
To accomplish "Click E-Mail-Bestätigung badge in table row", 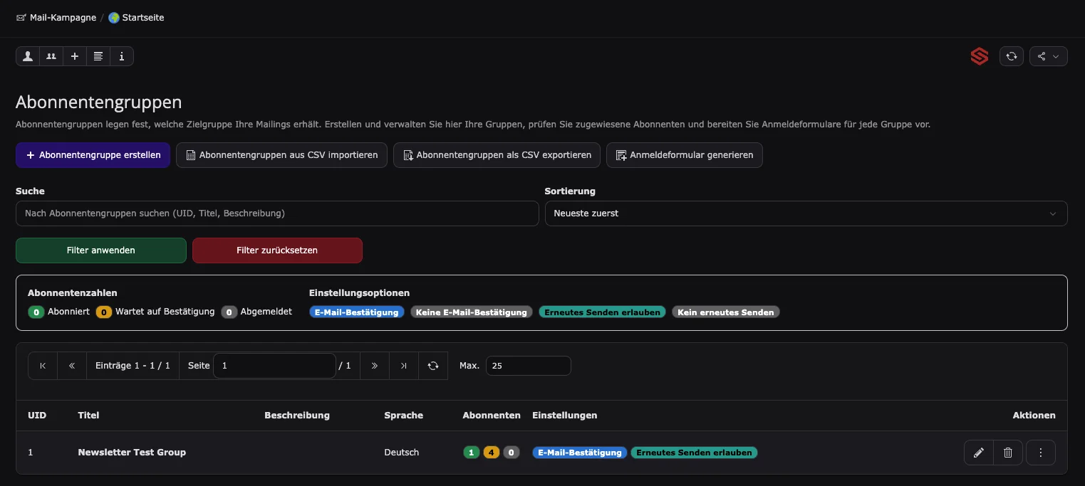I will coord(580,453).
